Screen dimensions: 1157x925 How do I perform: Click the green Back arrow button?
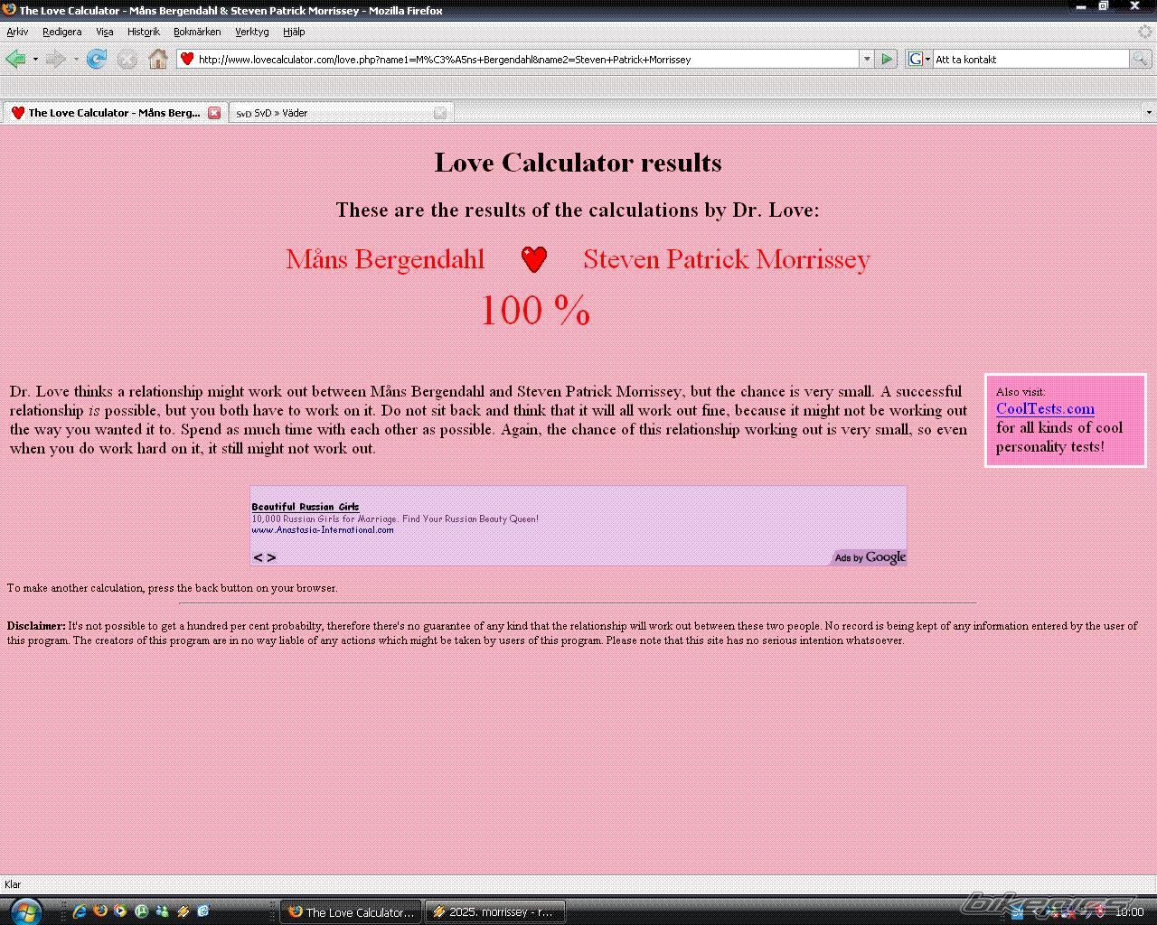tap(15, 60)
